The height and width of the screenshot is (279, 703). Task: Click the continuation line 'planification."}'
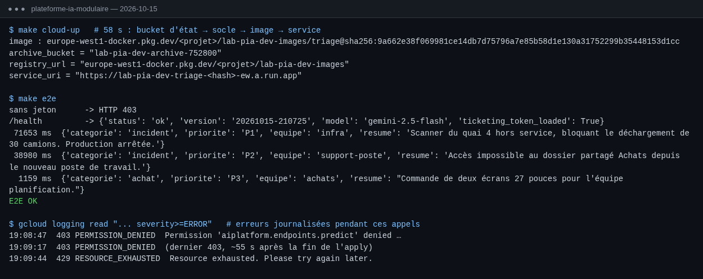[x=47, y=190]
